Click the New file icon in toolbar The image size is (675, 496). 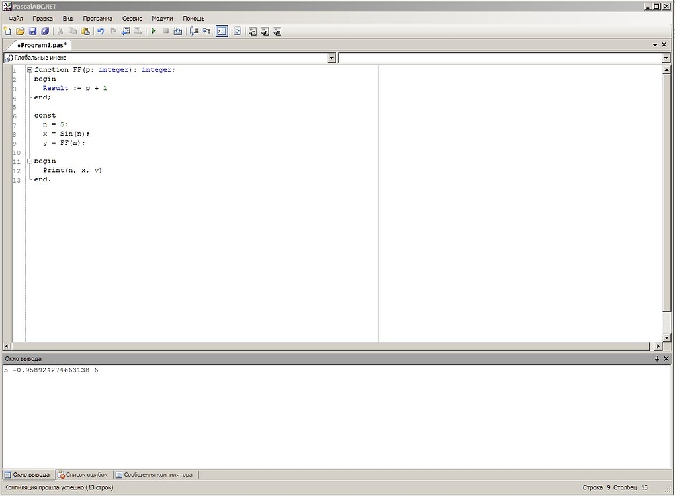click(7, 31)
